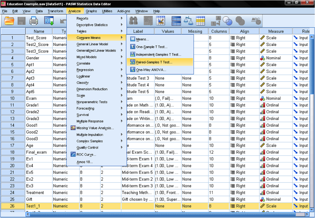This screenshot has height=218, width=315.
Task: Click Measure cell for Gender showing Nominal
Action: click(273, 58)
